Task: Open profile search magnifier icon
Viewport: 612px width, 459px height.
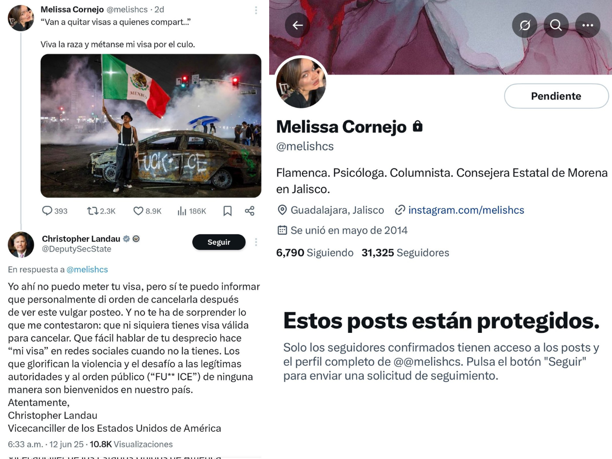Action: [556, 25]
